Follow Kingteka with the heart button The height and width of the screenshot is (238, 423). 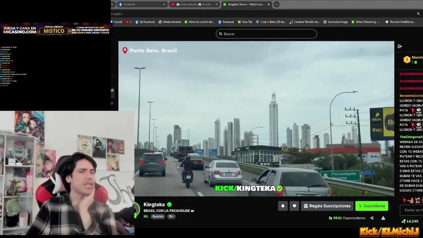294,206
